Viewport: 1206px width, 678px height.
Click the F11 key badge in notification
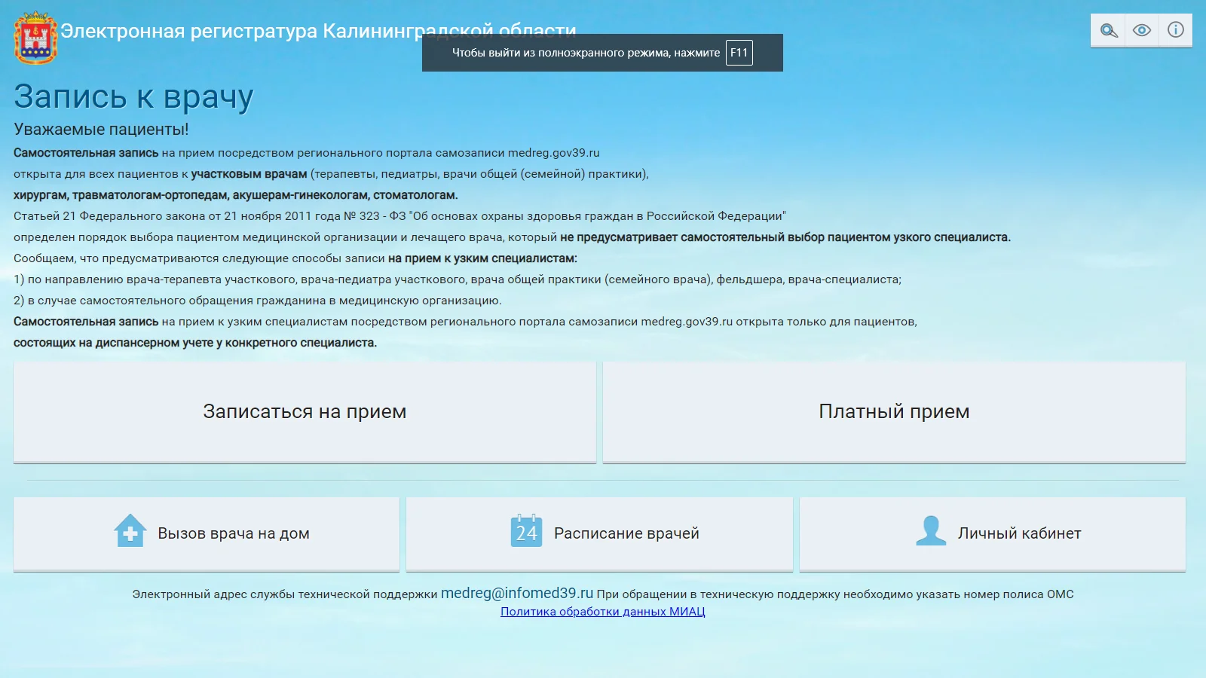pyautogui.click(x=739, y=53)
